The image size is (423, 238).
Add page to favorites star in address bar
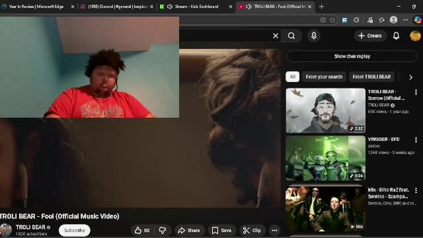coord(332,20)
